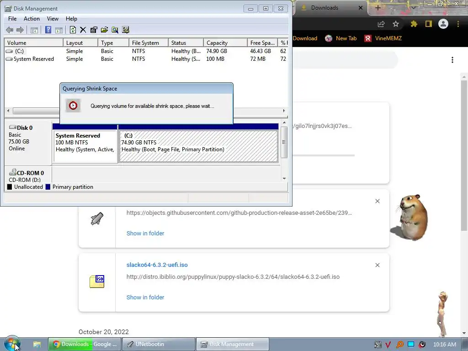Screen dimensions: 468x351
Task: Open the New Tab bookmark
Action: pos(341,38)
